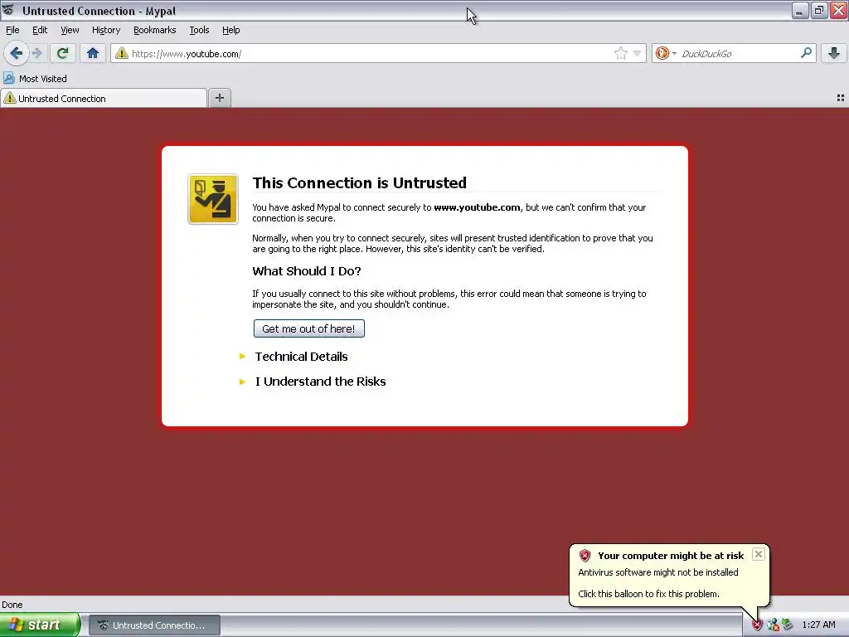Open the downloads arrow button
The image size is (849, 637).
tap(834, 53)
